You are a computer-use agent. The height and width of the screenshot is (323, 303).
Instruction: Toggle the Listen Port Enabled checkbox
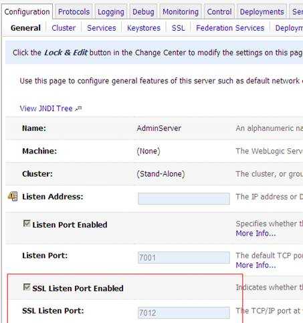(x=27, y=224)
